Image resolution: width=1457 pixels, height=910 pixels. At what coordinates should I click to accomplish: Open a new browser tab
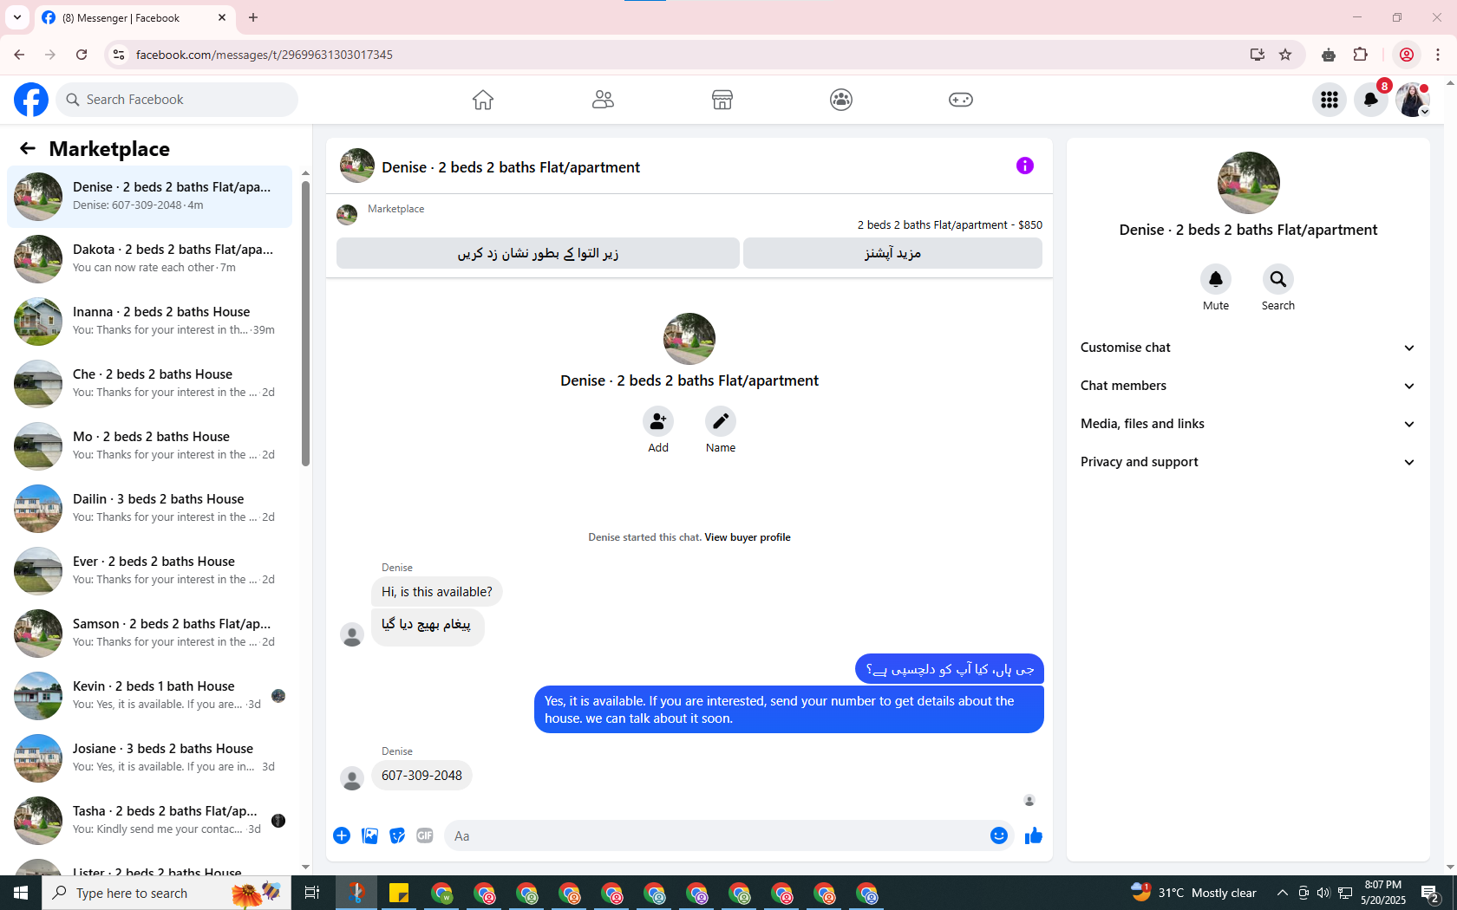[253, 17]
